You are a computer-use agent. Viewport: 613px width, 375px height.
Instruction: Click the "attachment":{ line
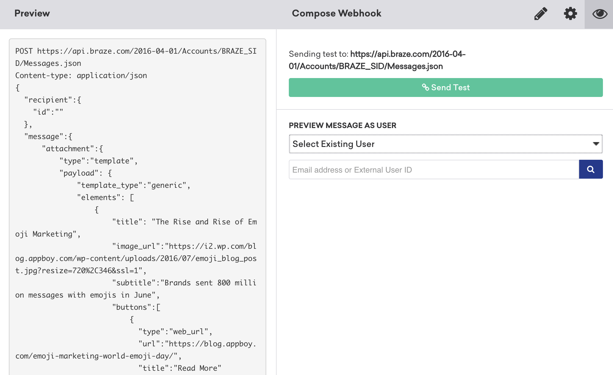coord(72,148)
